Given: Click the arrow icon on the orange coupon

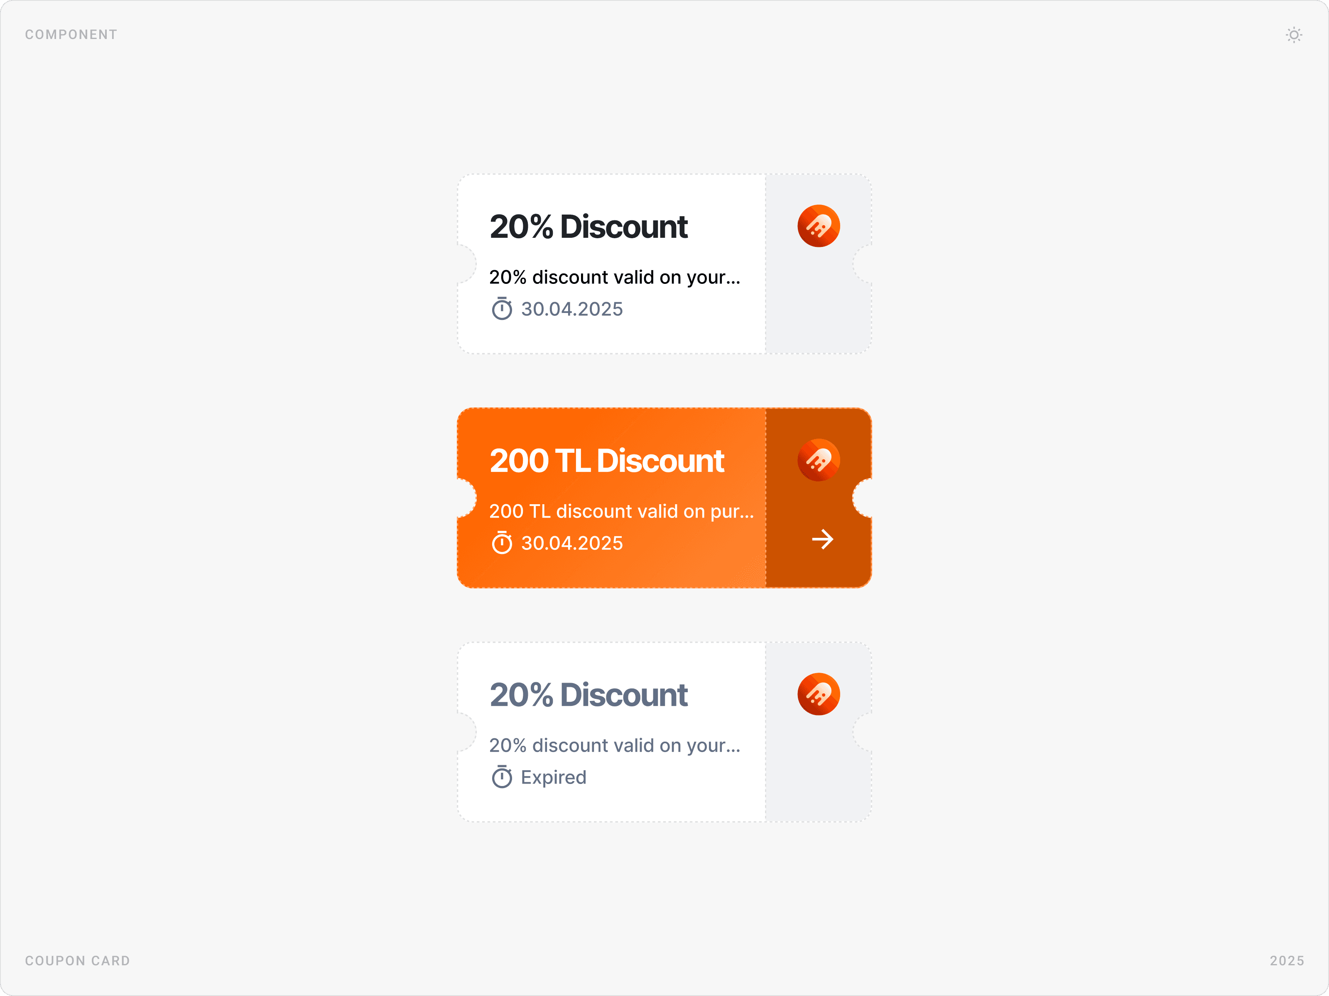Looking at the screenshot, I should tap(822, 540).
